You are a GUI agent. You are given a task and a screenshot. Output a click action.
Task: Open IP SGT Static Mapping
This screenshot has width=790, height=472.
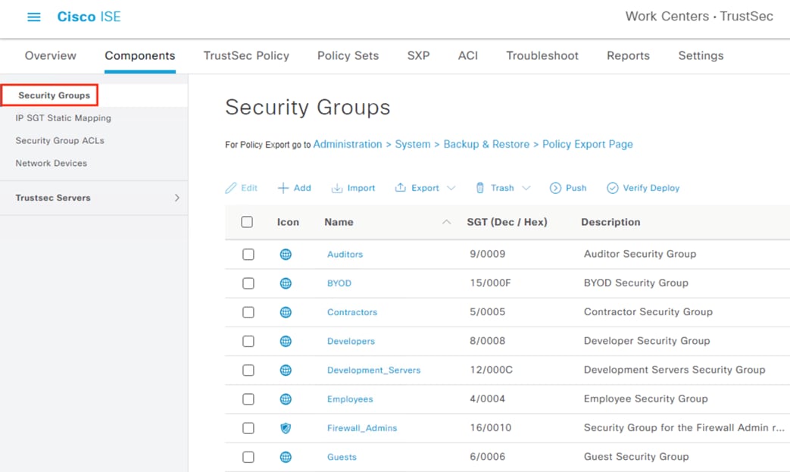[63, 118]
